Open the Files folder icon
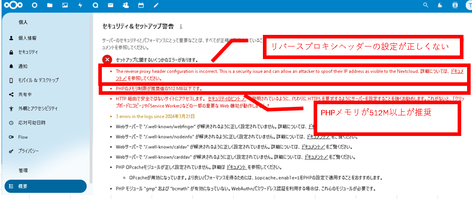Image resolution: width=472 pixels, height=199 pixels. click(50, 6)
